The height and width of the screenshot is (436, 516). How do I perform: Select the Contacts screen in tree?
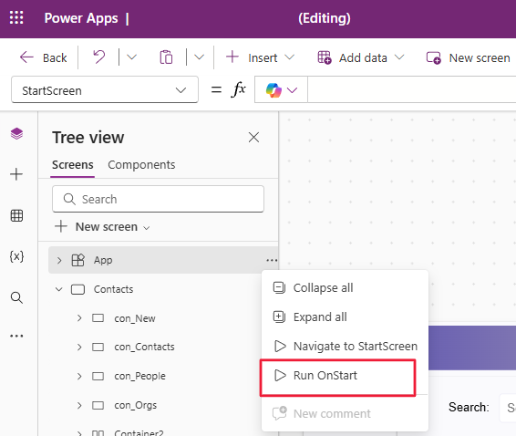point(113,289)
